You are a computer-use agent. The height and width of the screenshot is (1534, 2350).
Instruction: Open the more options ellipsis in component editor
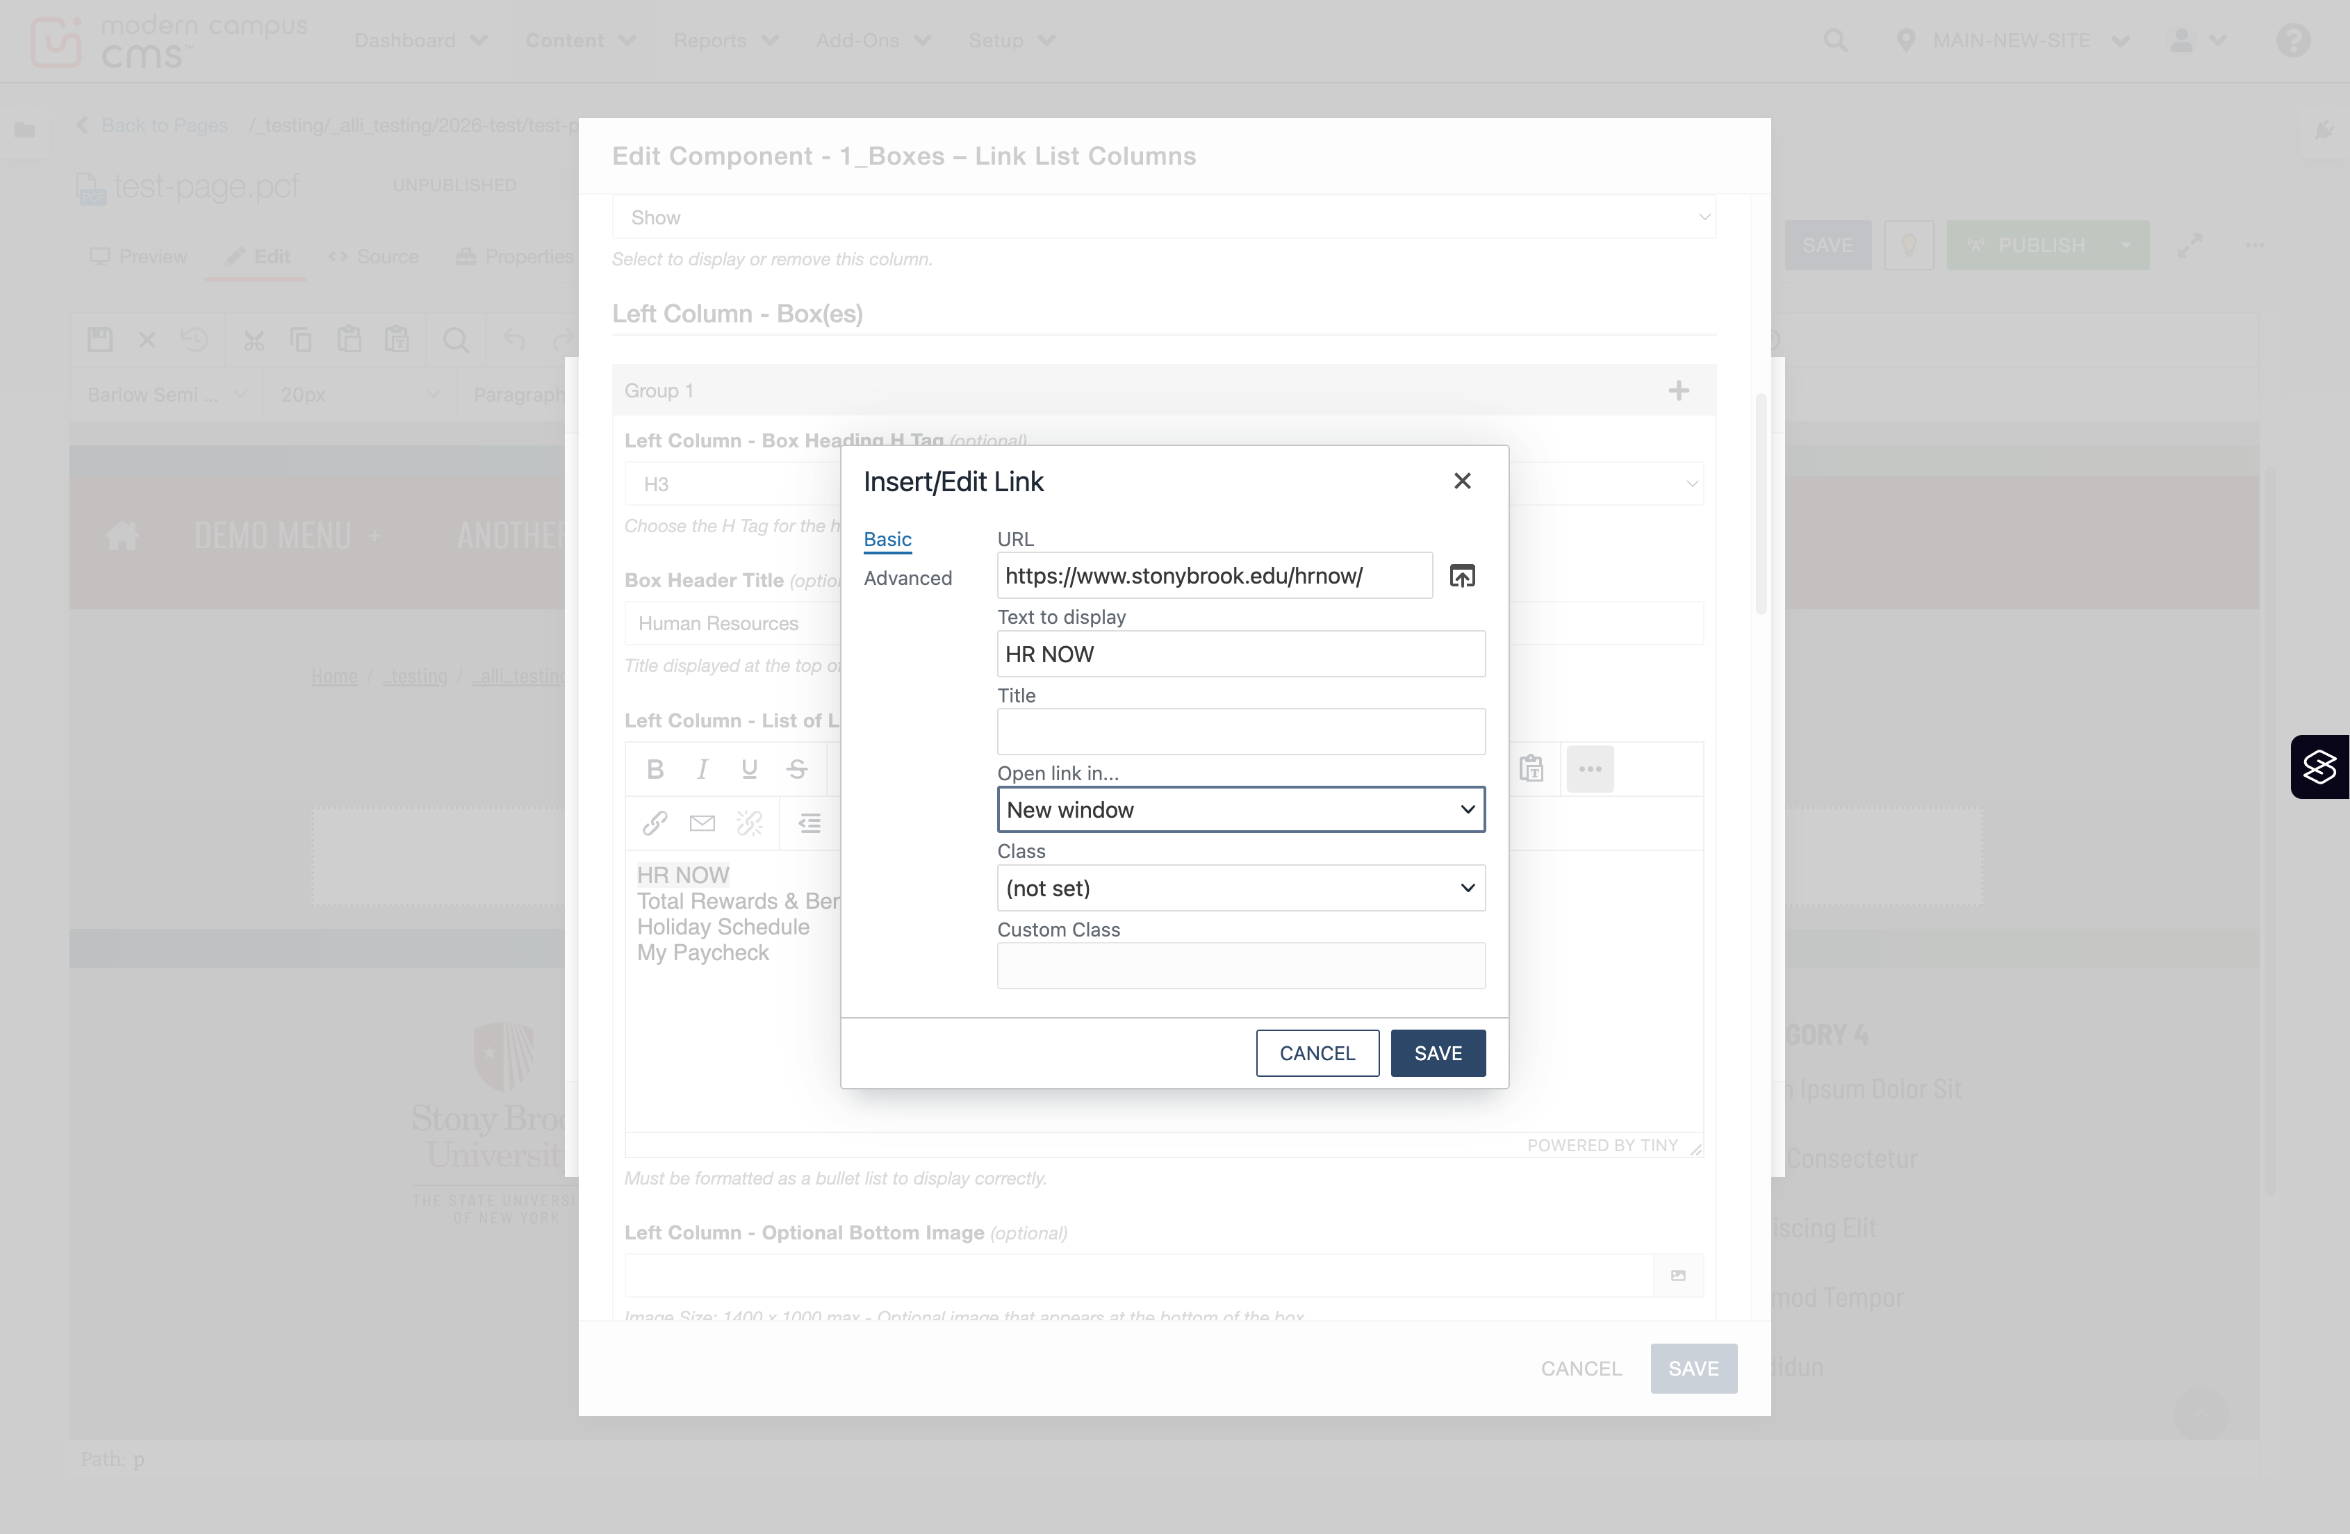[1590, 769]
